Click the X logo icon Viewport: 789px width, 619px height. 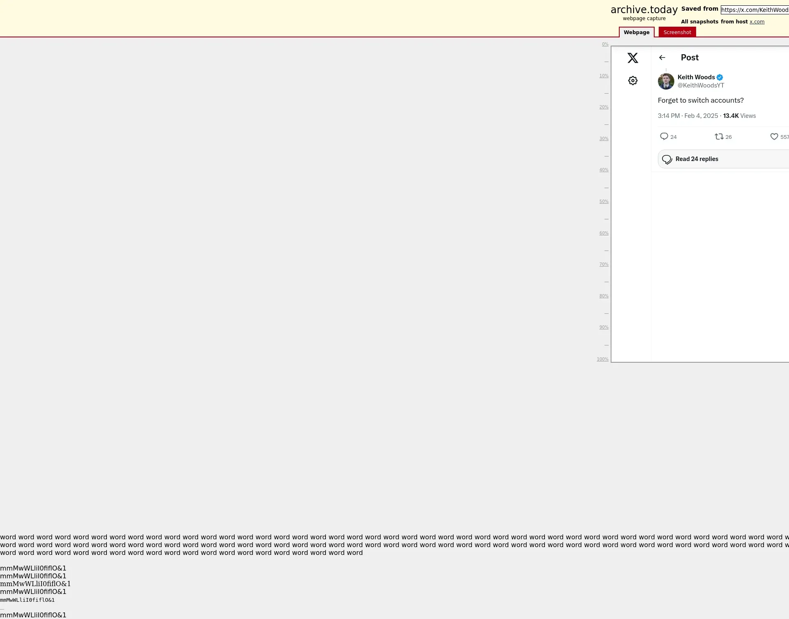coord(632,58)
